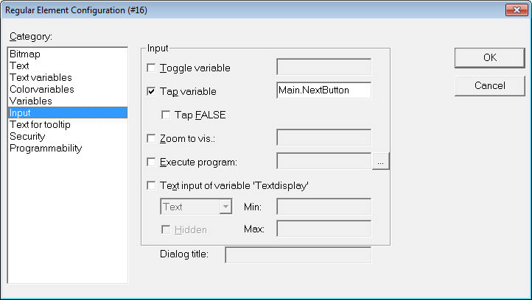Click the Execute program input field
Image resolution: width=532 pixels, height=300 pixels.
324,161
